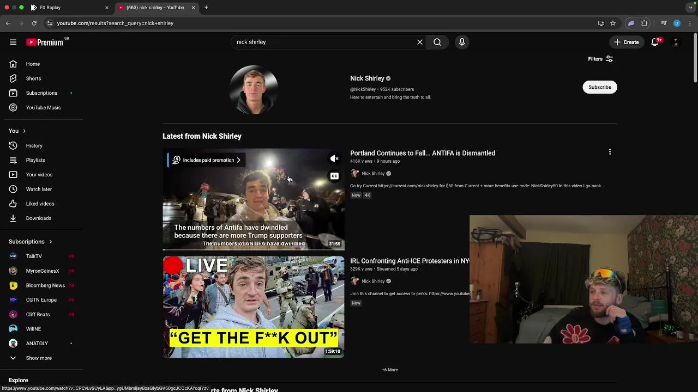Click the install app icon in address bar
698x392 pixels.
(601, 23)
